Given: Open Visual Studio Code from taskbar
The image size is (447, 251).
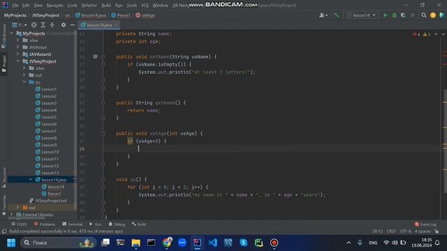Looking at the screenshot, I should [212, 243].
